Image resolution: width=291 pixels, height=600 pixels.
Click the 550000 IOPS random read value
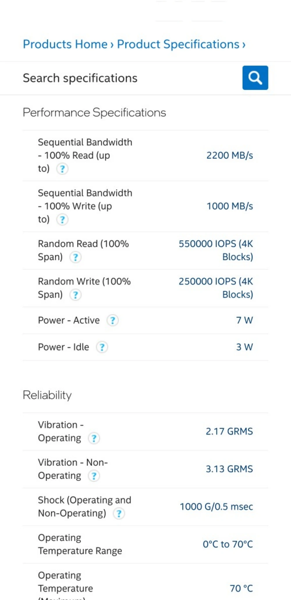[x=216, y=250]
